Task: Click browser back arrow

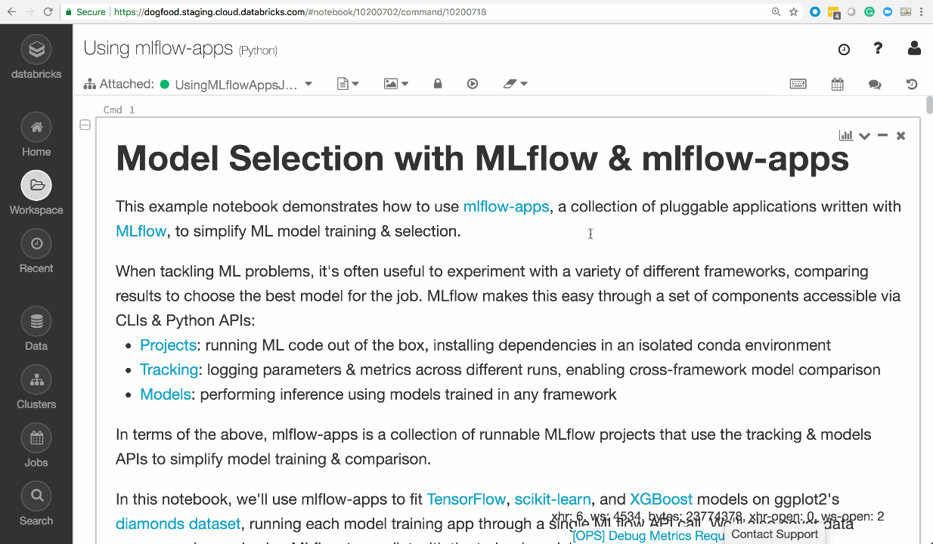Action: (11, 12)
